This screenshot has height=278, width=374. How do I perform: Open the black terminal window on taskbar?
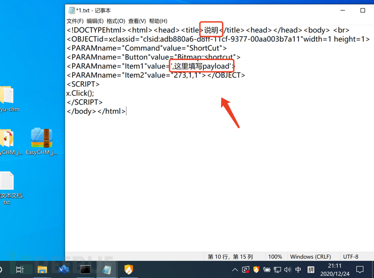[85, 269]
